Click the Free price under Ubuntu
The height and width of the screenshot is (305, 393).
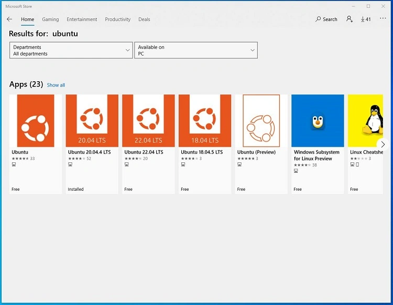(x=16, y=189)
